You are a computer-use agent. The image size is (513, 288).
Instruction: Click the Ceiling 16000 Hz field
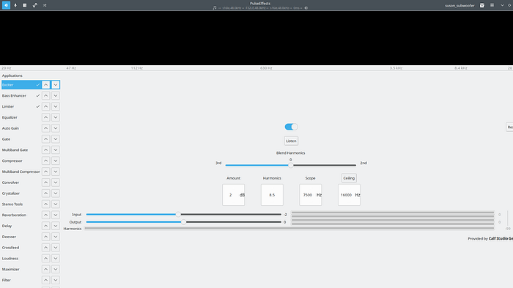[x=349, y=195]
